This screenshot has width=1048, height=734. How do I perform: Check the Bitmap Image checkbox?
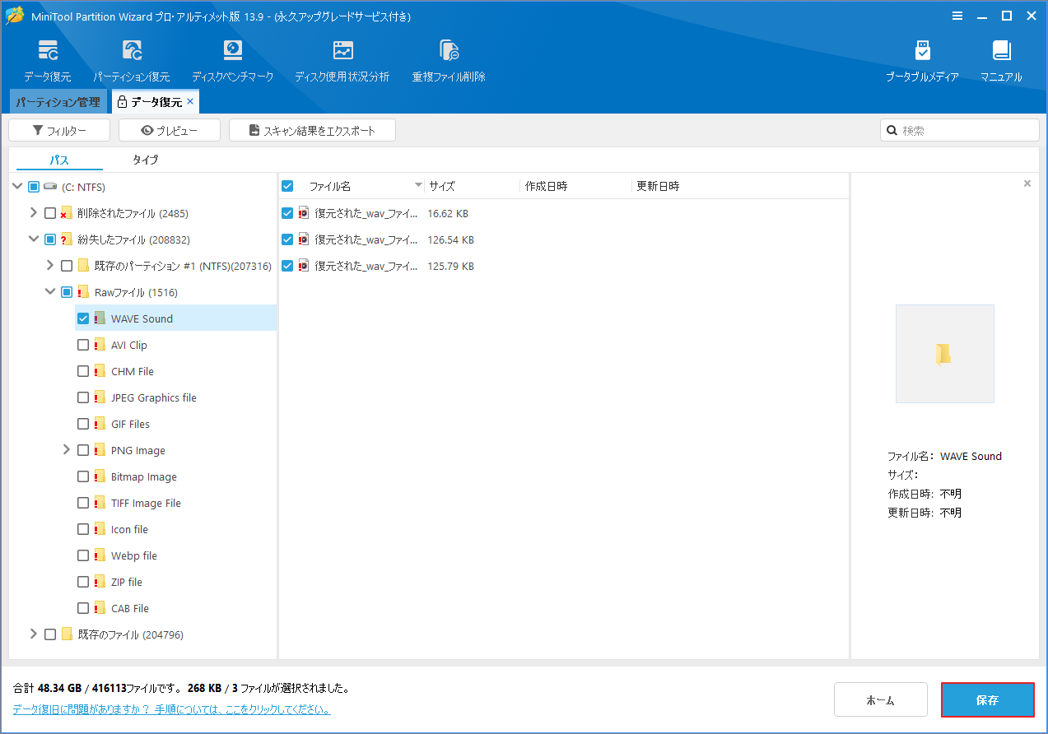[83, 476]
